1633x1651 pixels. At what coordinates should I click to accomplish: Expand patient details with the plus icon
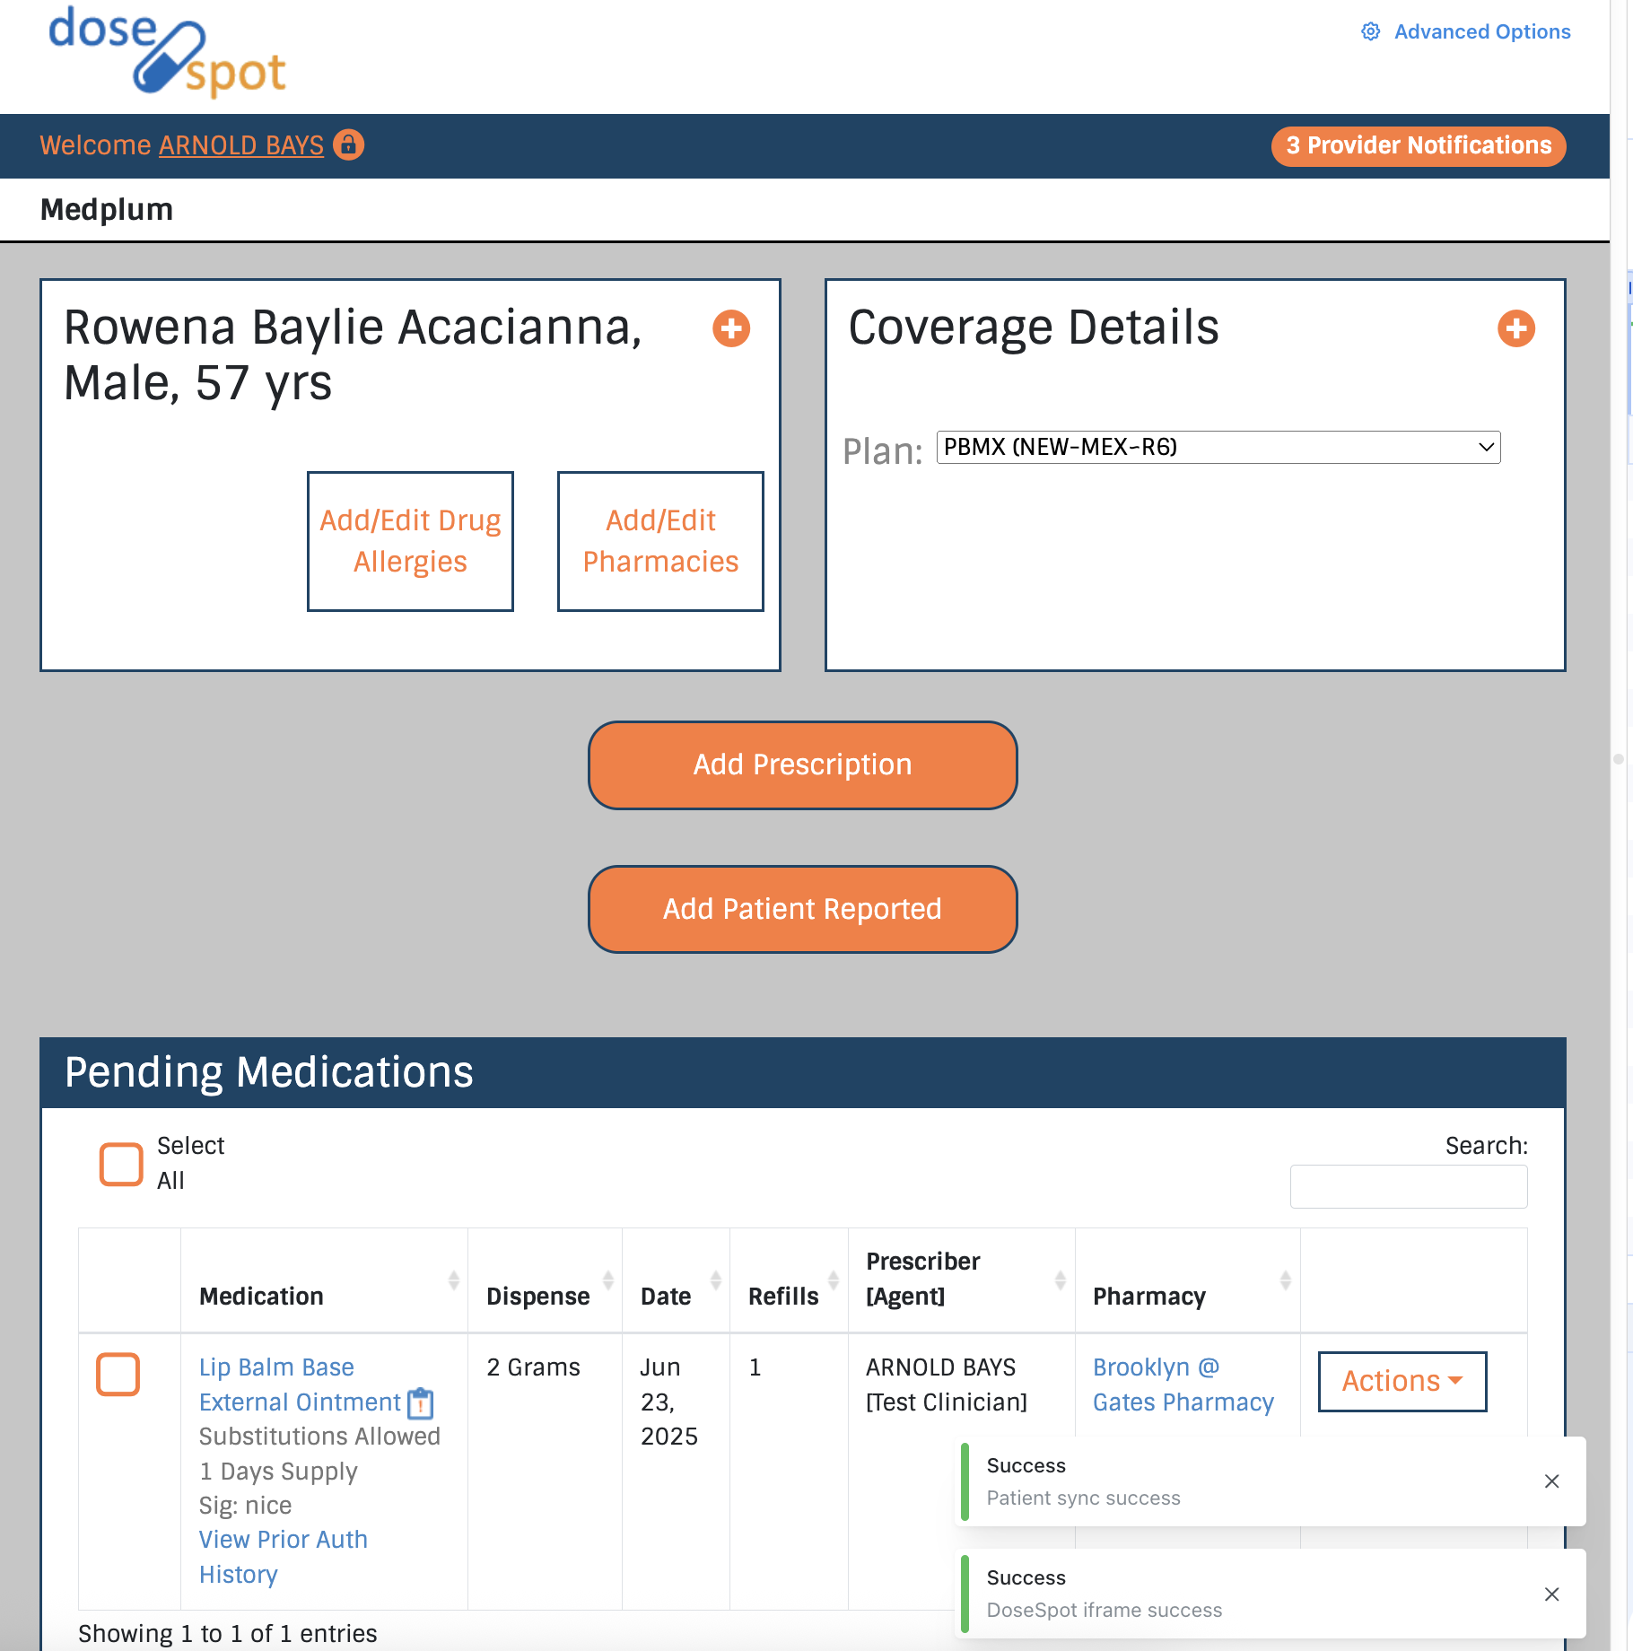731,328
